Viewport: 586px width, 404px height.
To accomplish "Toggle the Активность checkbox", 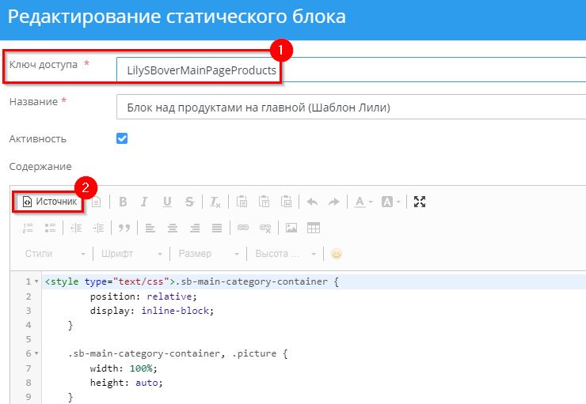I will tap(122, 138).
